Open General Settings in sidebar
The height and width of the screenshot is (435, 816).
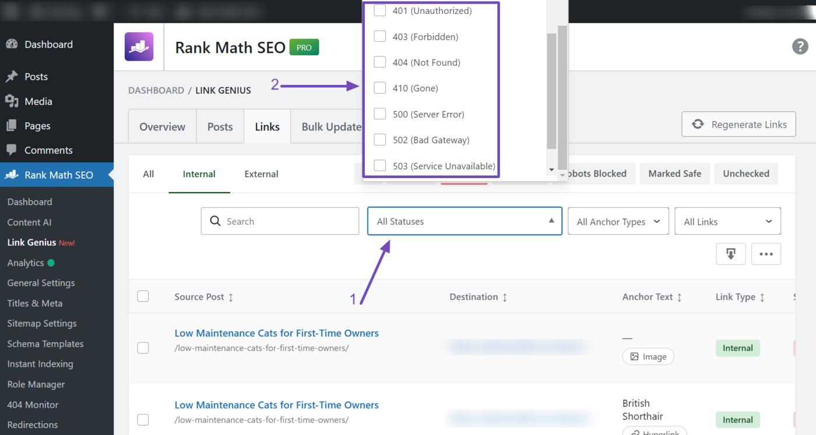click(x=41, y=283)
